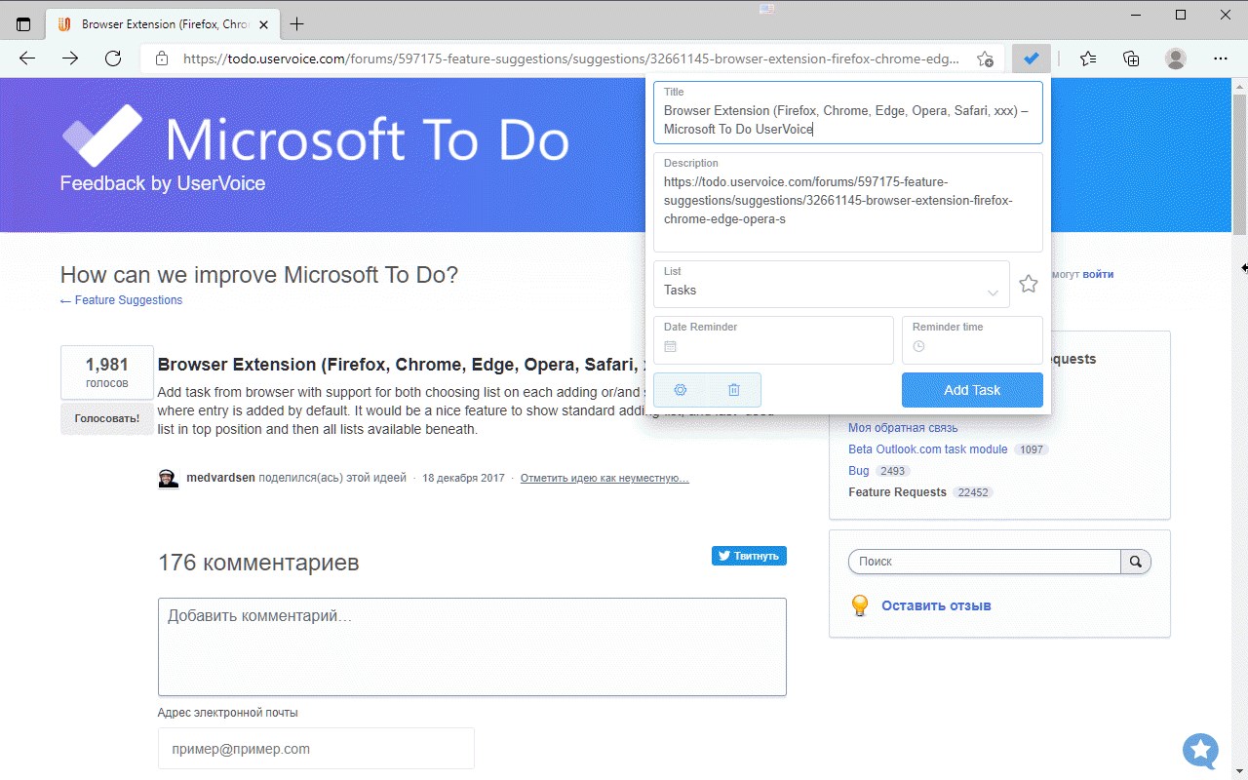Click medvardsen's avatar image
Image resolution: width=1248 pixels, height=780 pixels.
click(x=169, y=479)
